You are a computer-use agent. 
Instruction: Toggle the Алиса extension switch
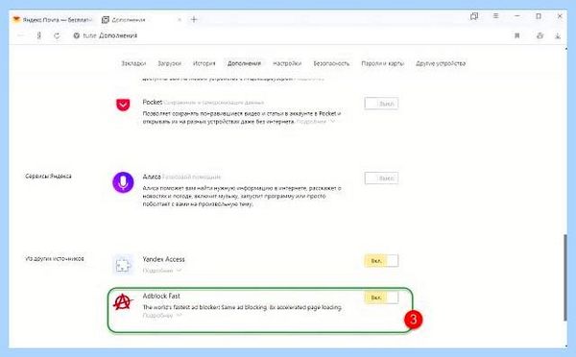(x=381, y=178)
